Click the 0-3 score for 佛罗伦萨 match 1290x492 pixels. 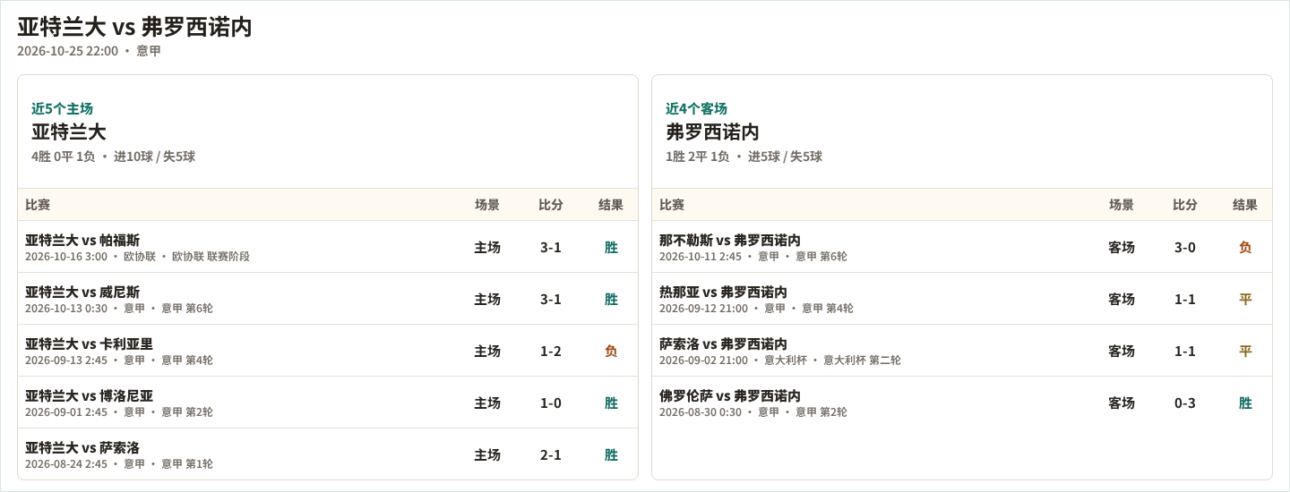coord(1185,403)
